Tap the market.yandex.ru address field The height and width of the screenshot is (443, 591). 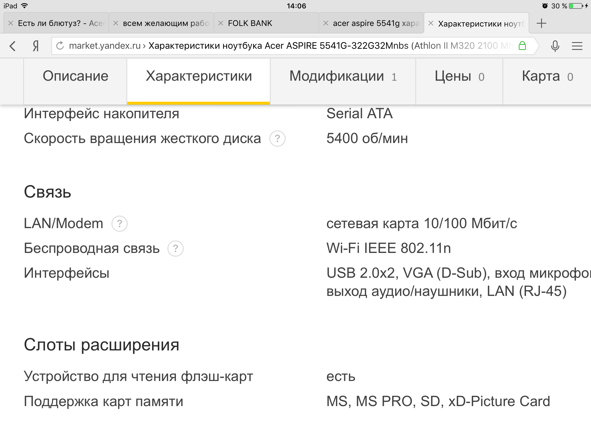pos(291,46)
